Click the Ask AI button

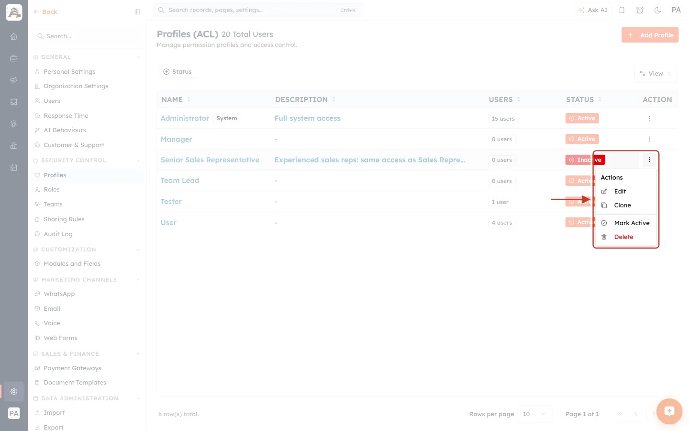592,10
